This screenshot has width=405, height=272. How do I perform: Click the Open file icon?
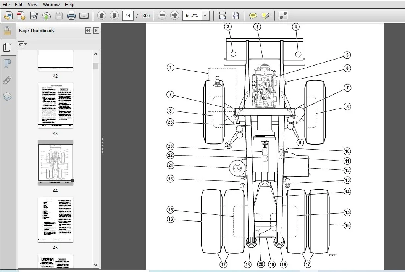pyautogui.click(x=8, y=16)
